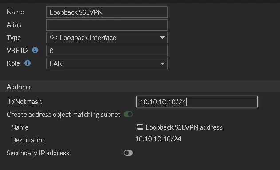Click the Loopback SSLVPN address object name
280x170 pixels.
tap(184, 127)
